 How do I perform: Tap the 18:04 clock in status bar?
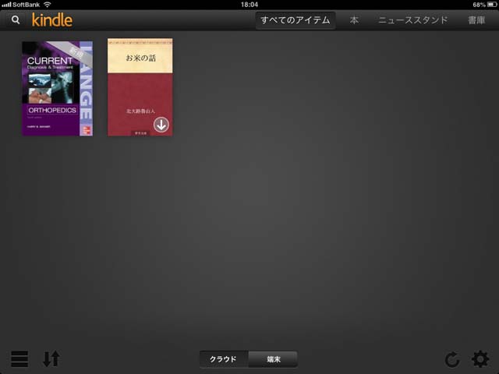(x=249, y=5)
